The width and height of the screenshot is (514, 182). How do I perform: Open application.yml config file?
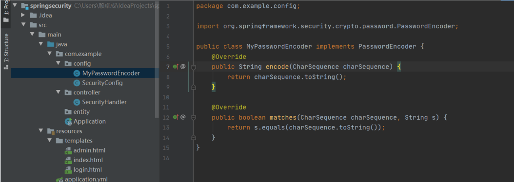point(86,179)
